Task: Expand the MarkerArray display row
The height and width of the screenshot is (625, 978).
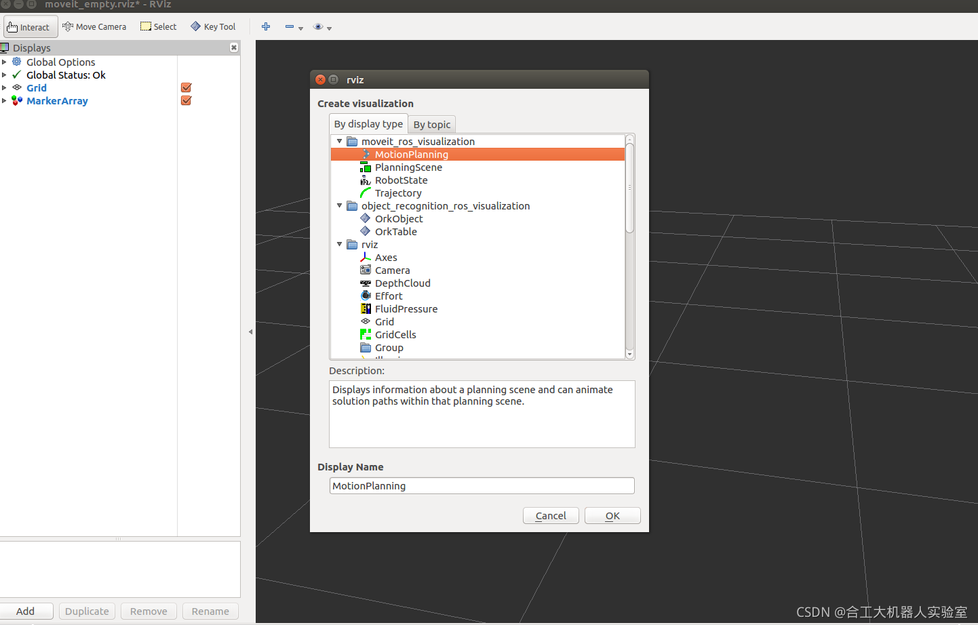Action: click(x=4, y=100)
